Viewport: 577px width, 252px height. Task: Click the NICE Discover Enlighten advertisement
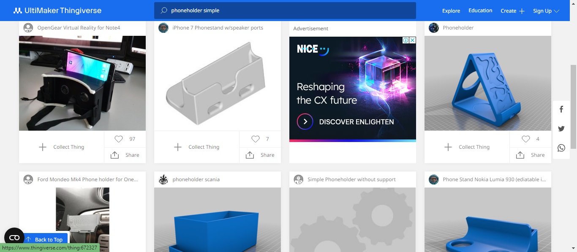[353, 89]
